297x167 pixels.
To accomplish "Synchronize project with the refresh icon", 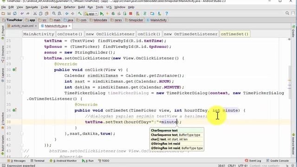I will [x=14, y=13].
